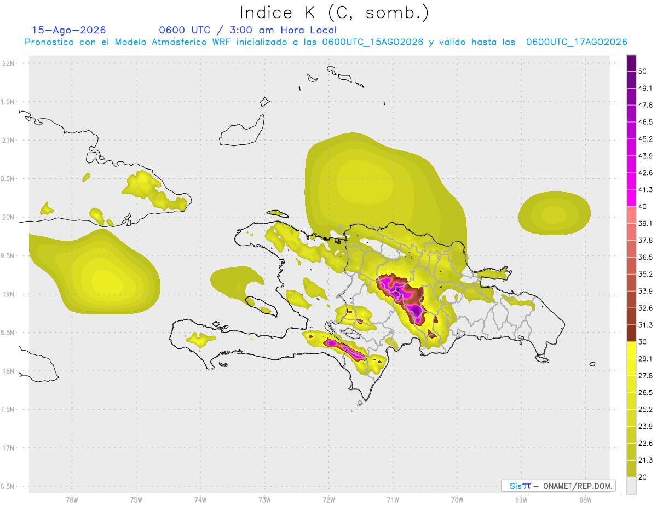Select the date label '15-Ago-2026'
Screen dimensions: 657x507
pos(69,30)
